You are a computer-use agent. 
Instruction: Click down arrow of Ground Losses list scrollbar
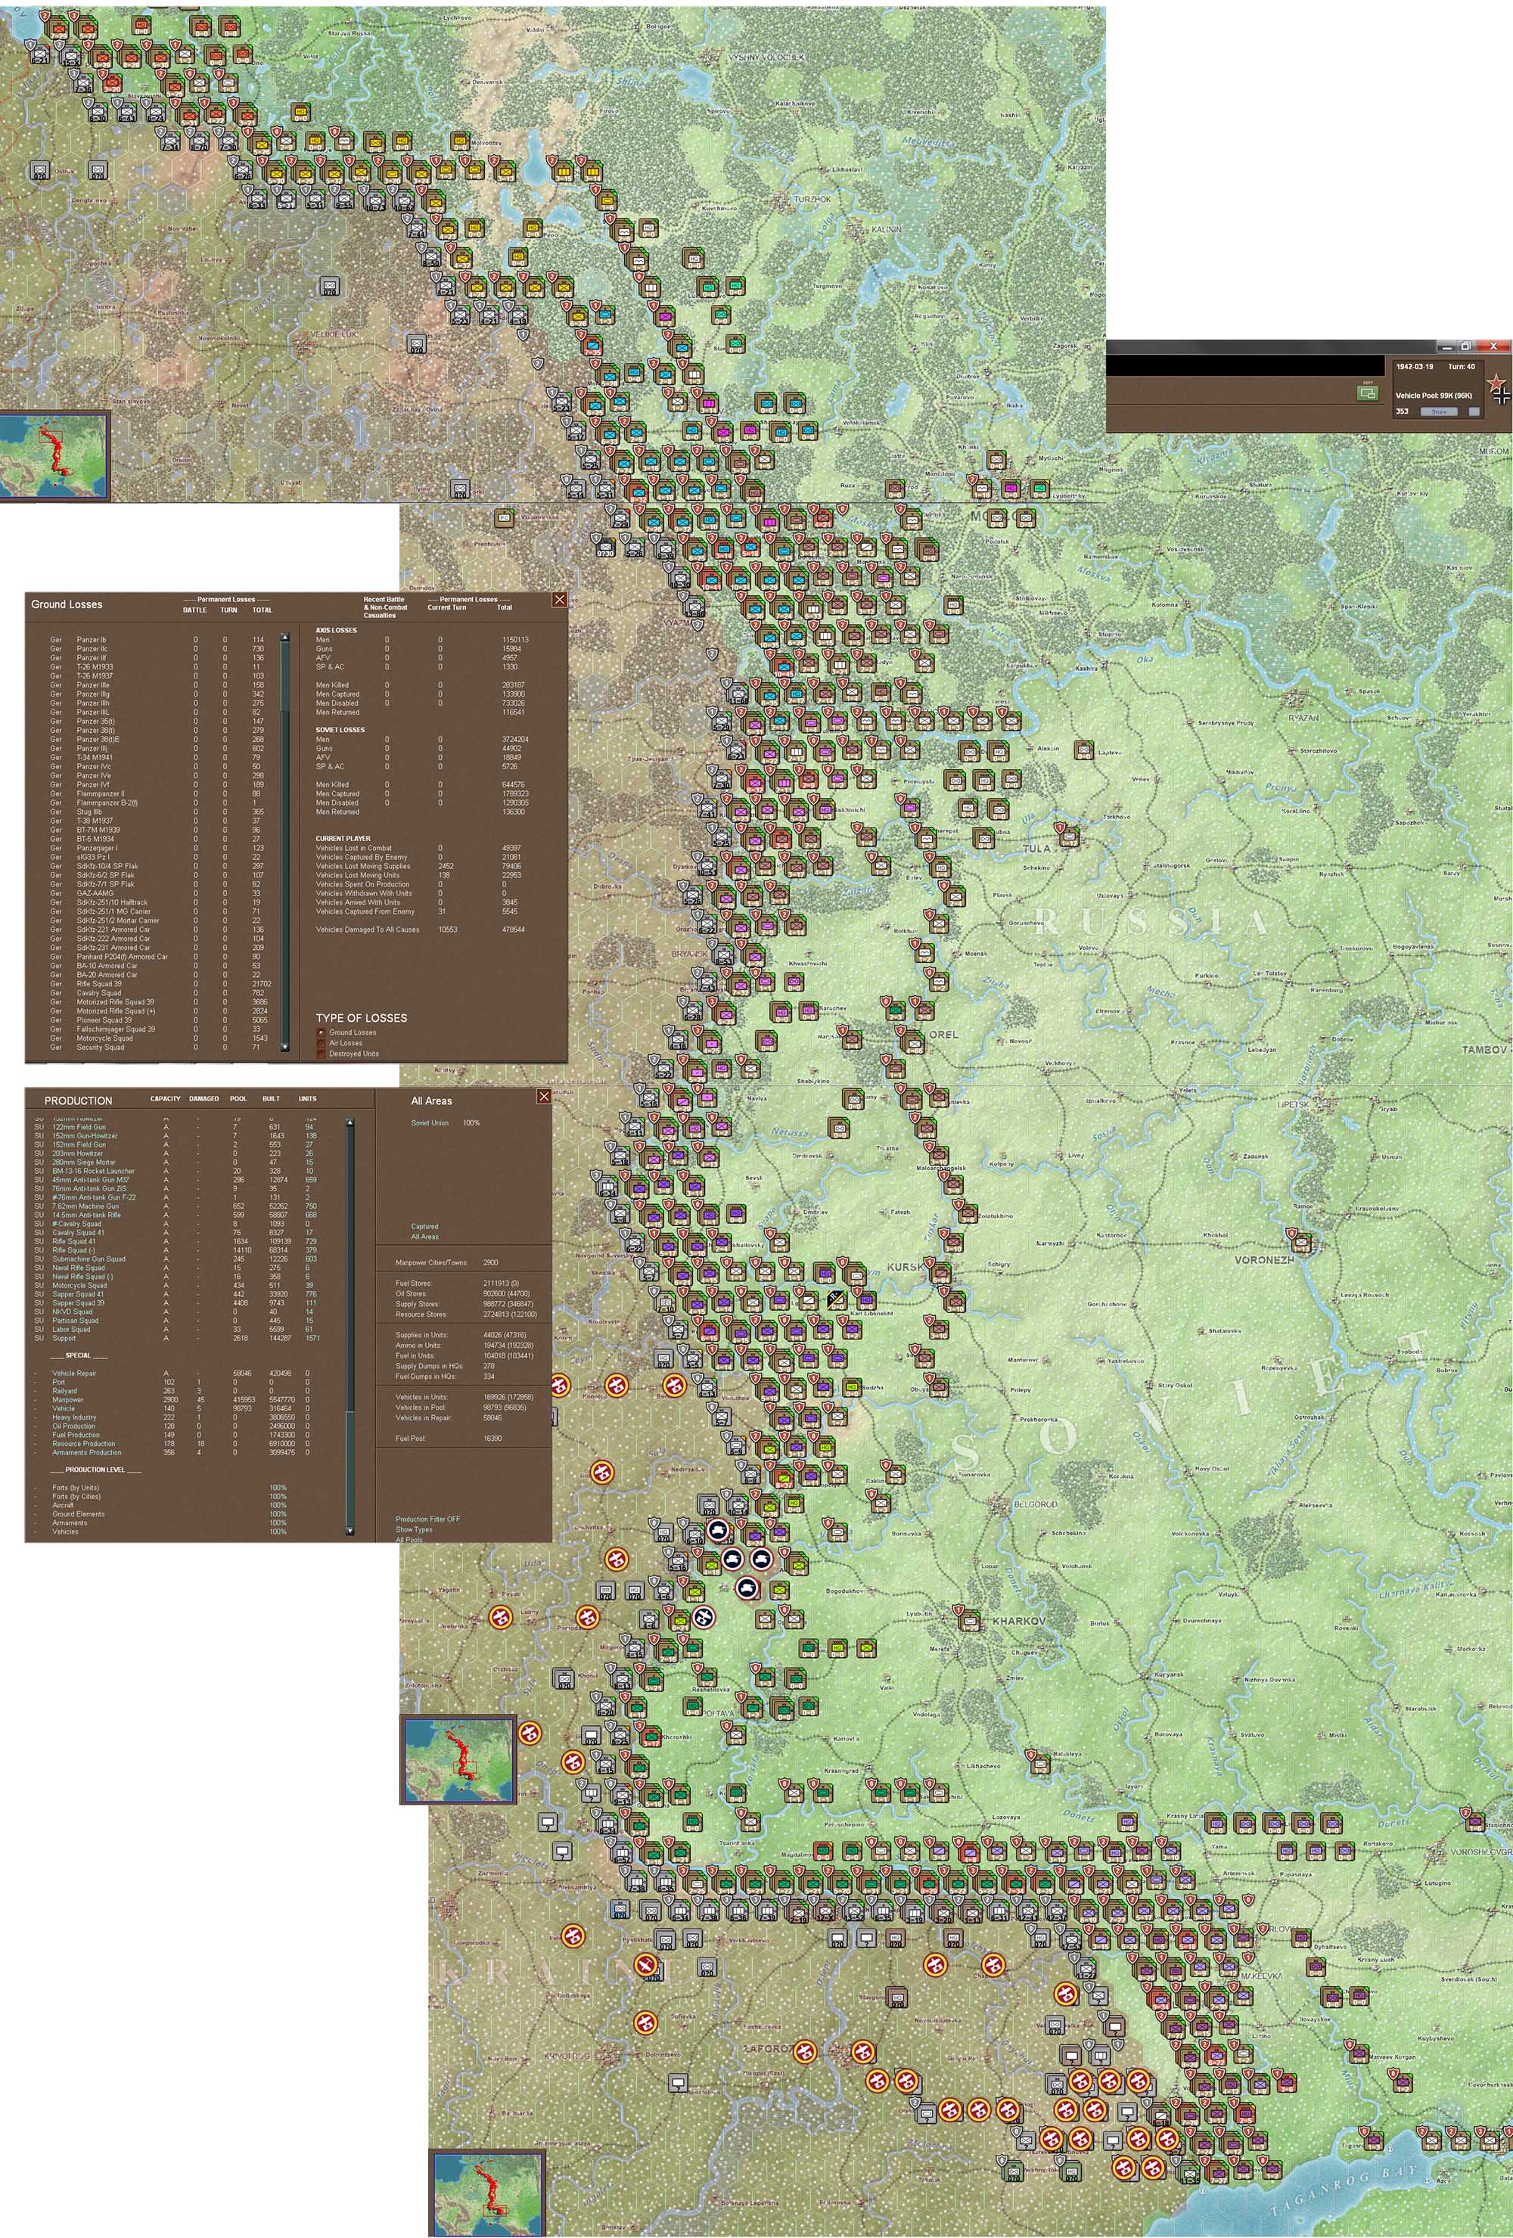(284, 1047)
